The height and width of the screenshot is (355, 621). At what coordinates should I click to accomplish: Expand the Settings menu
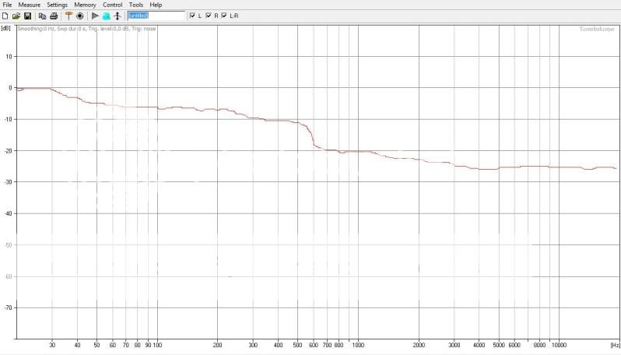pyautogui.click(x=57, y=5)
